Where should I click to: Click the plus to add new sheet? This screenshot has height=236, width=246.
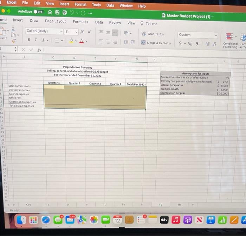193,205
